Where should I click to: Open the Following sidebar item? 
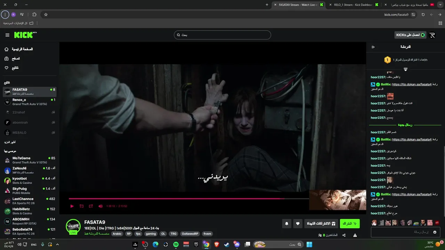tap(11, 68)
